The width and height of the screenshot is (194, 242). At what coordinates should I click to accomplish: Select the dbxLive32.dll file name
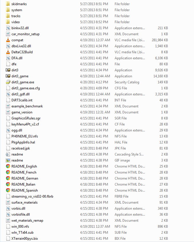(x=21, y=46)
